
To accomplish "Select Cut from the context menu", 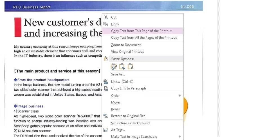I will [143, 17].
